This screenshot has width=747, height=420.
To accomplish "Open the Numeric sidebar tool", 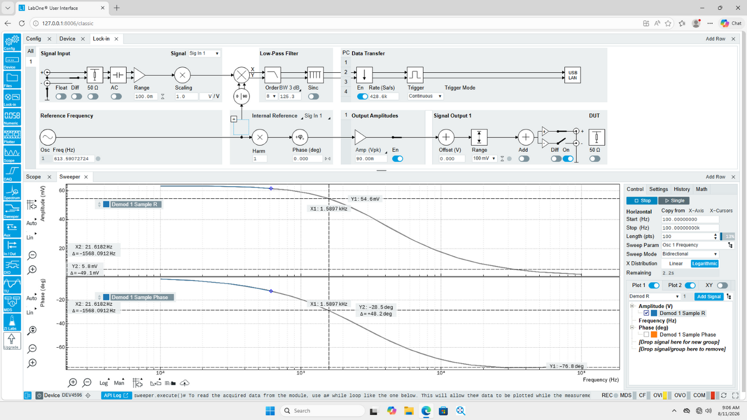I will coord(11,117).
